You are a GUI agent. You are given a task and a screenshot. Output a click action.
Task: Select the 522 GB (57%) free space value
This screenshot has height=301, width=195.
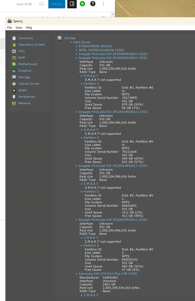tap(133, 162)
